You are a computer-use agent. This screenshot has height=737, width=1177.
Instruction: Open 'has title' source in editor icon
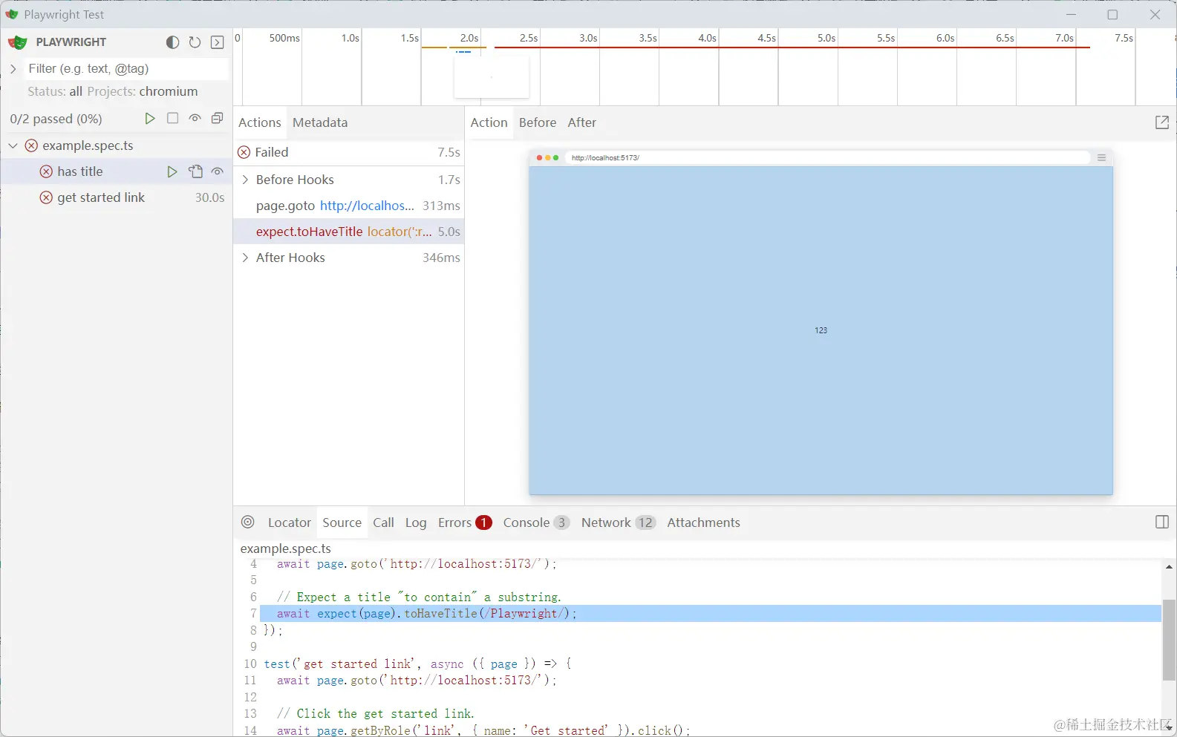tap(195, 171)
